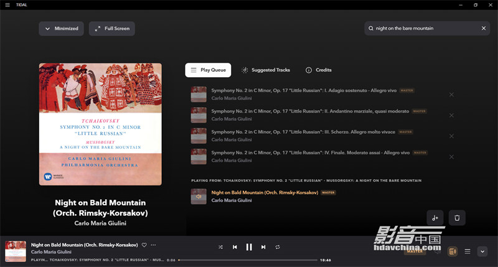The width and height of the screenshot is (498, 267).
Task: Click MASTER badge on 'I. Adagio sostenuto' track
Action: point(407,90)
